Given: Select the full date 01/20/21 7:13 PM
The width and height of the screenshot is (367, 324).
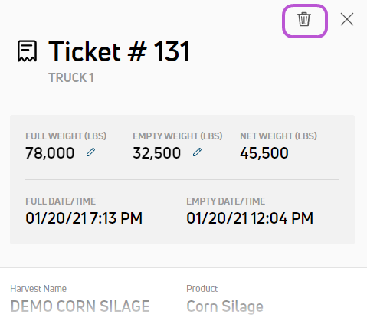Looking at the screenshot, I should point(84,218).
